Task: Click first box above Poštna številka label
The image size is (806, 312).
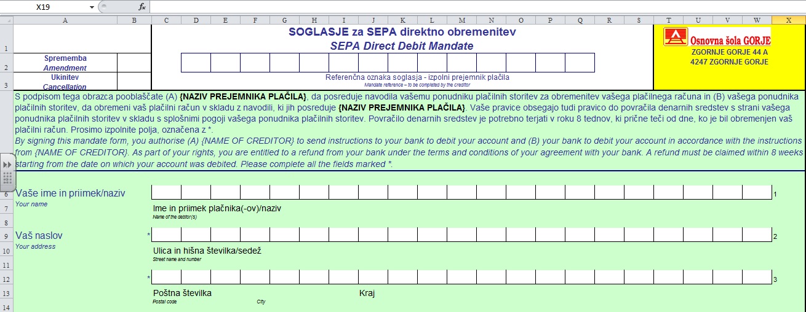Action: 166,278
